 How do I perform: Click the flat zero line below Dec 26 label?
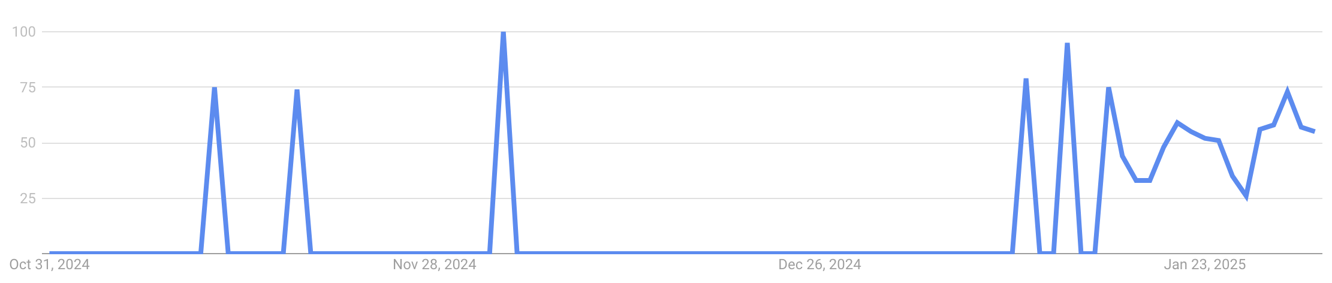tap(819, 253)
